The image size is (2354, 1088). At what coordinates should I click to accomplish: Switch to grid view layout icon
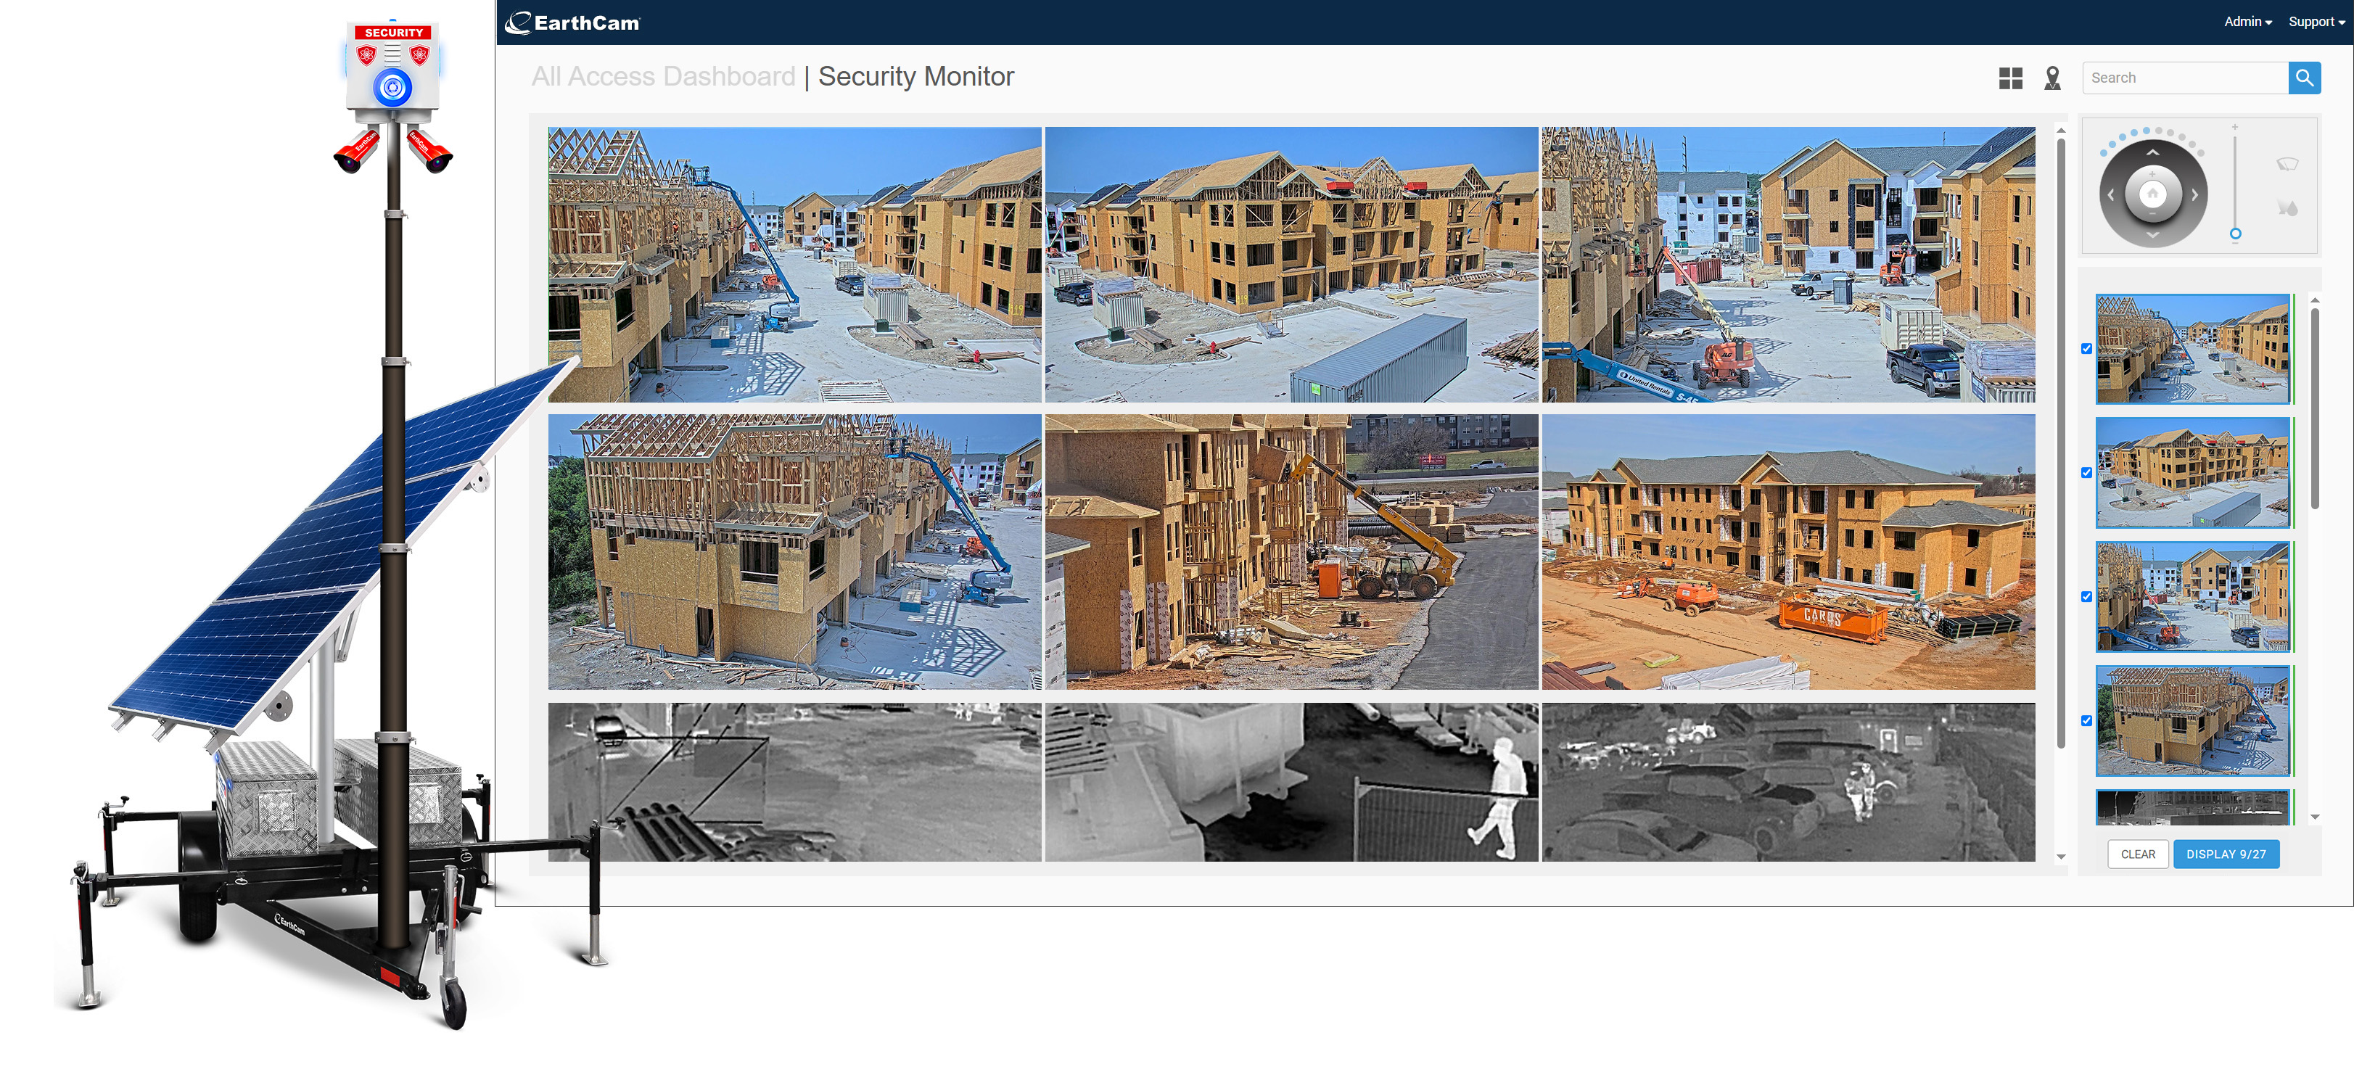pyautogui.click(x=2010, y=78)
